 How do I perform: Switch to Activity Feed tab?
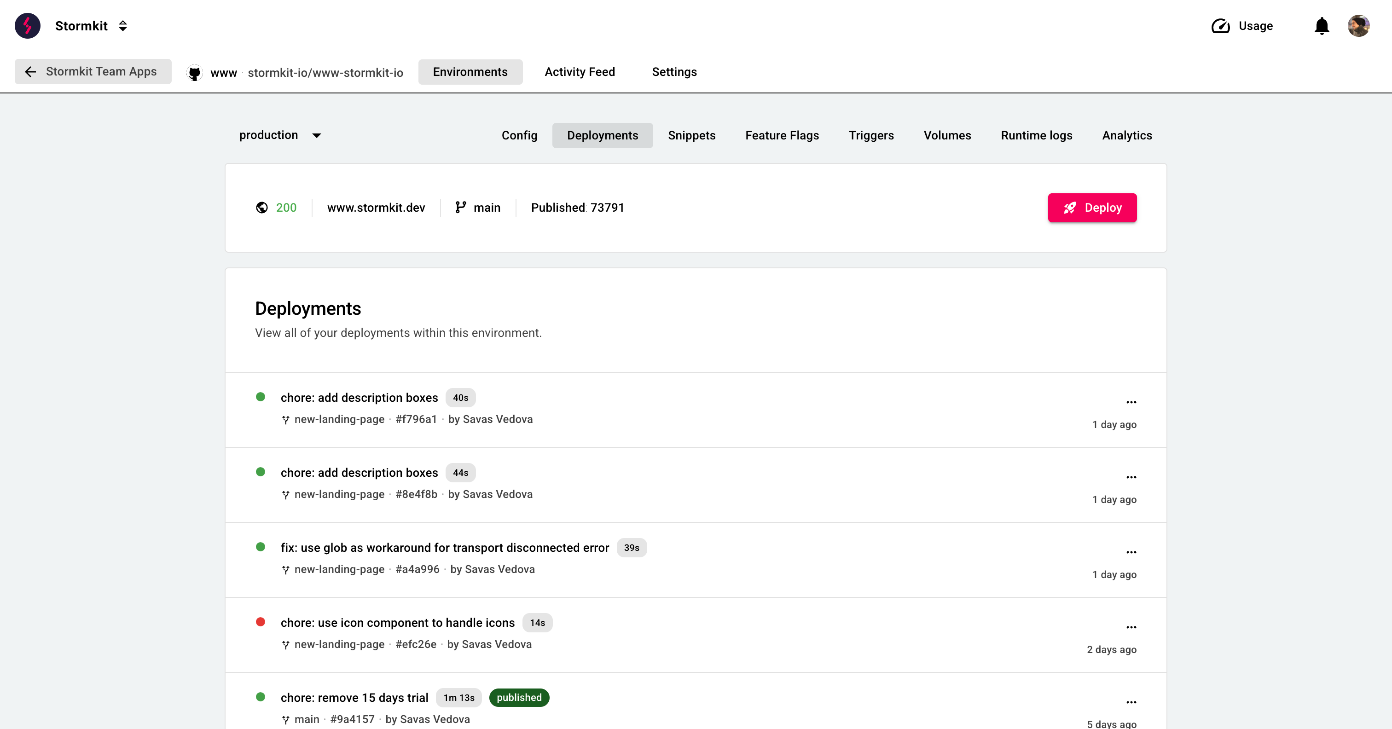(x=579, y=72)
